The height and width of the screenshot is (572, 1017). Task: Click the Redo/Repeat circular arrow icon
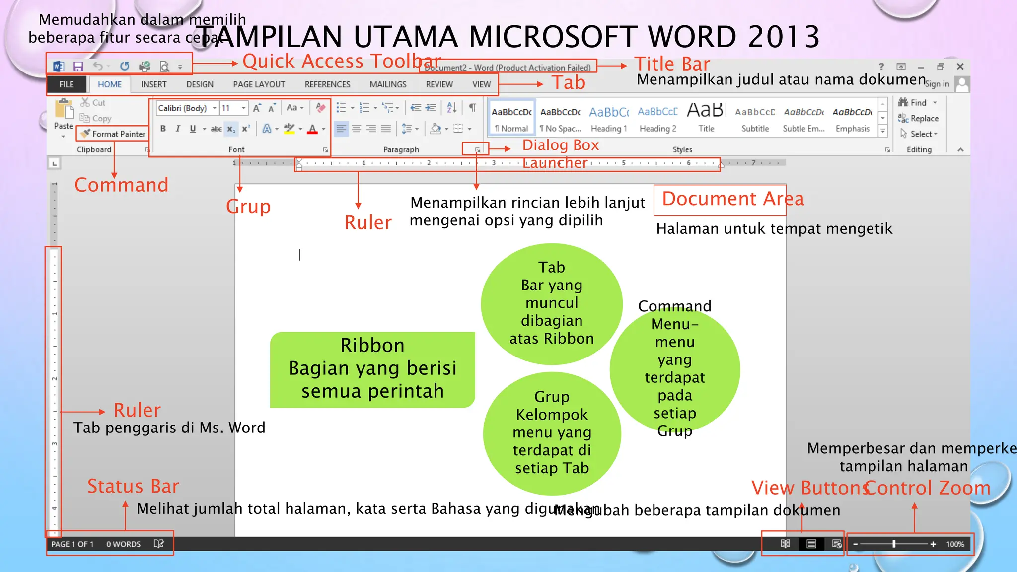125,66
